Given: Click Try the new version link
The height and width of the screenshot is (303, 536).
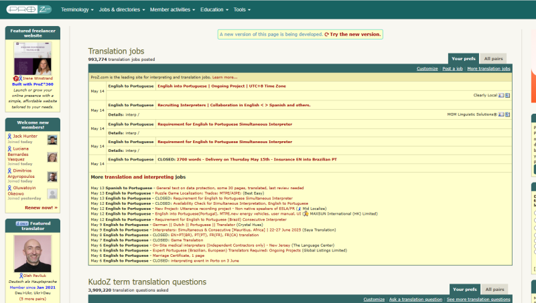Looking at the screenshot, I should [355, 35].
